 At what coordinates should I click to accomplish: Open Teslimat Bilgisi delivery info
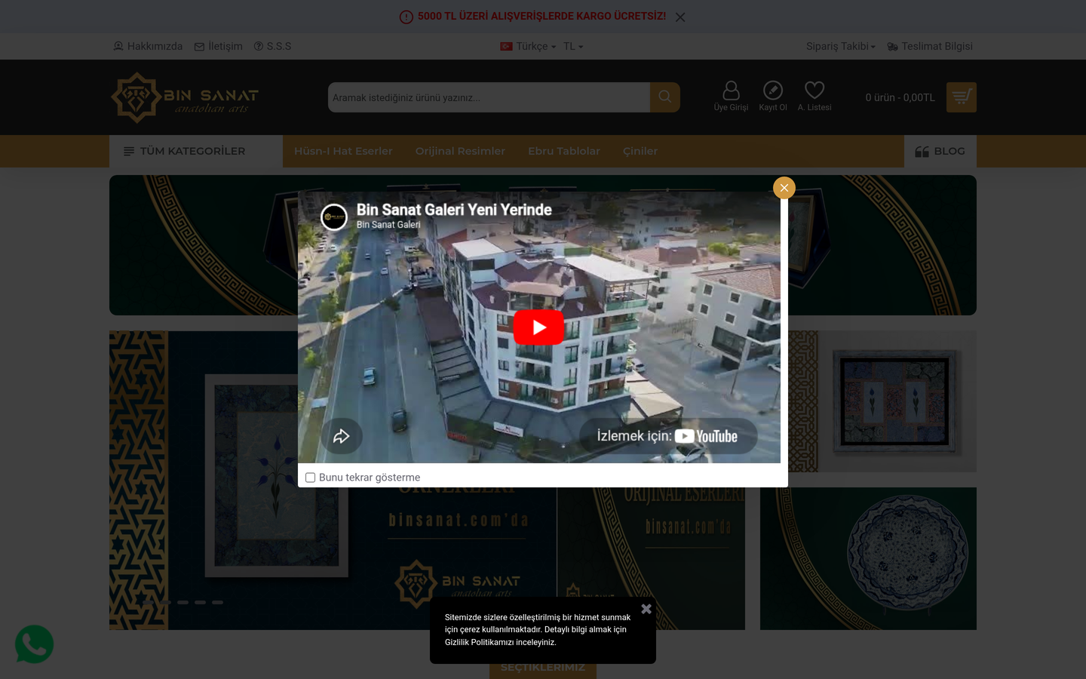(x=930, y=46)
